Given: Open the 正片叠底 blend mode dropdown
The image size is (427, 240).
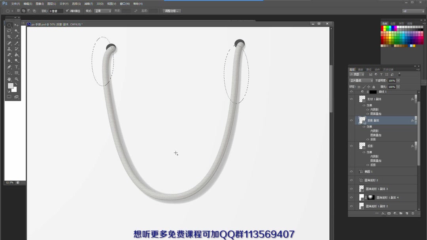Looking at the screenshot, I should coord(361,81).
